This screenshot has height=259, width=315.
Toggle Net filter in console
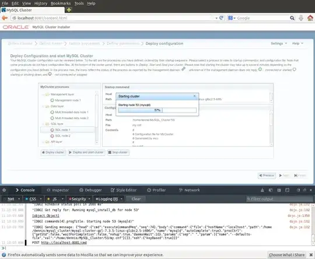coord(9,199)
